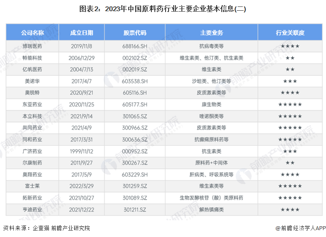Image resolution: width=326 pixels, height=237 pixels.
Task: Click stock code 301259.SZ
Action: (x=135, y=186)
